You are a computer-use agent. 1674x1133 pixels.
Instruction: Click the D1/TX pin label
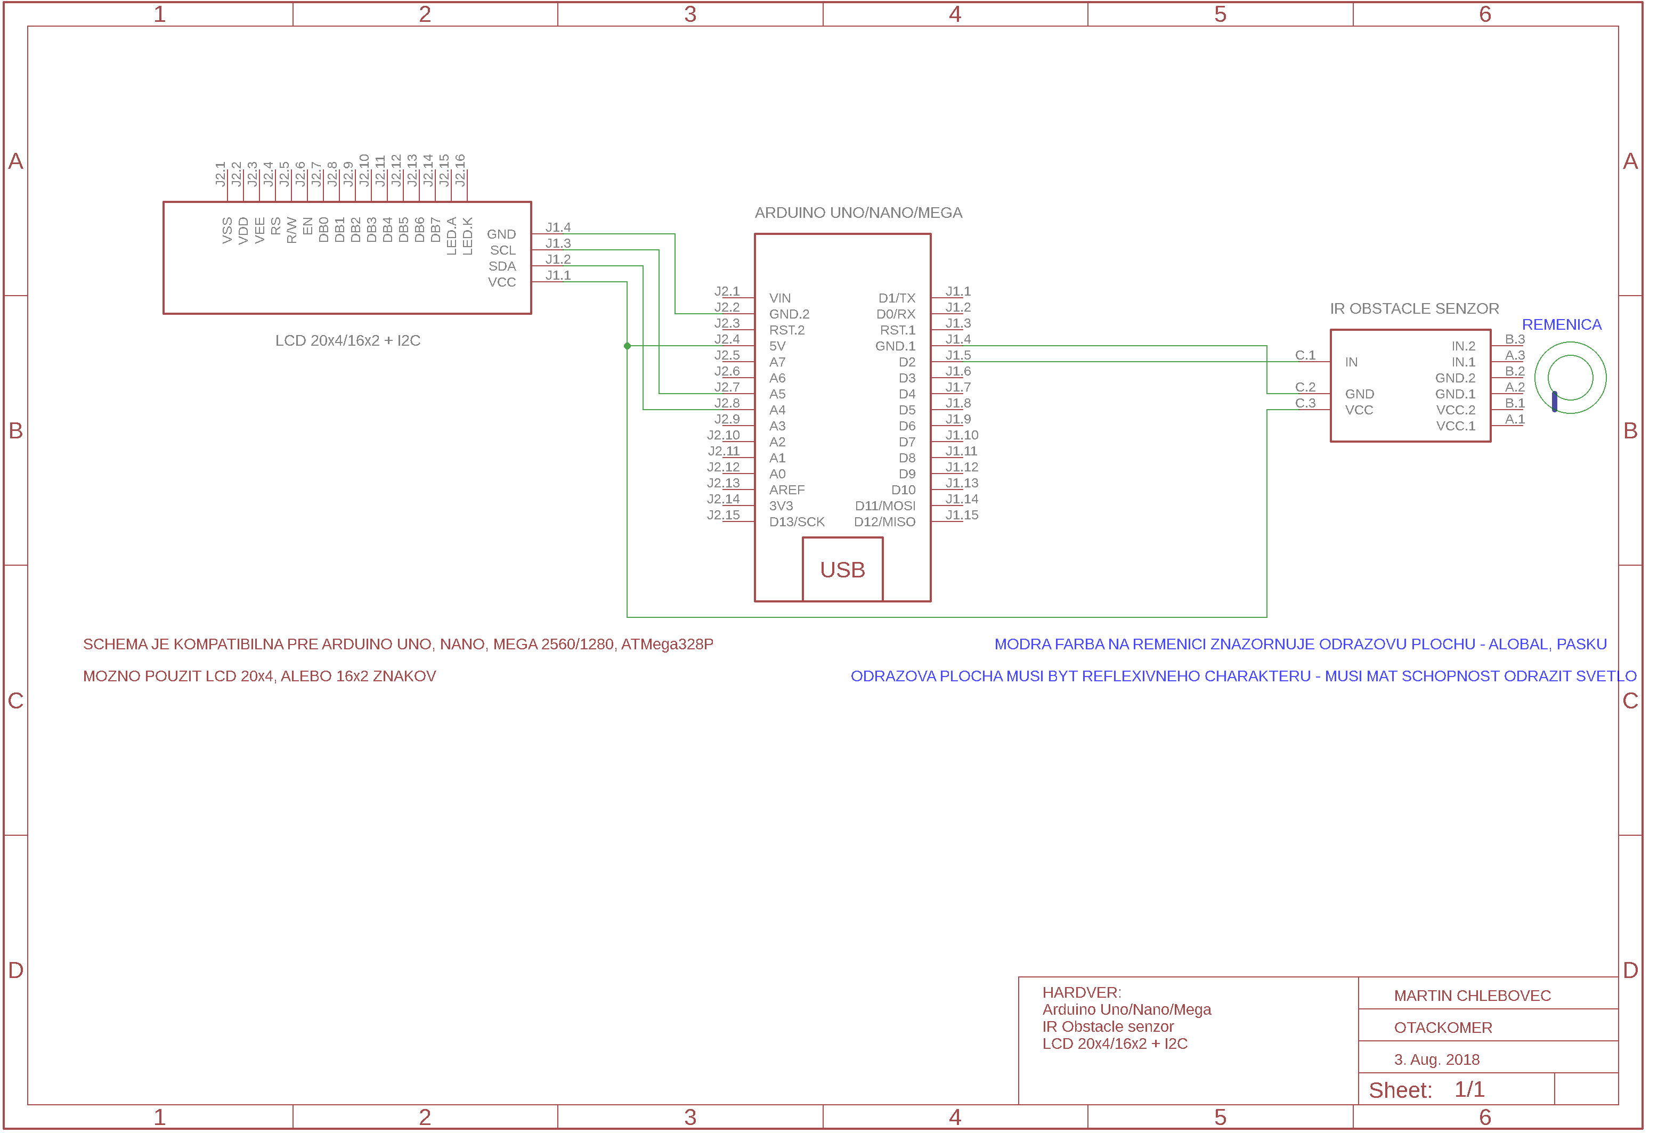pos(896,297)
